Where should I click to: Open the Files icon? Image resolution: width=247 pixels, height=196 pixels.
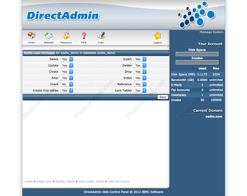101,35
